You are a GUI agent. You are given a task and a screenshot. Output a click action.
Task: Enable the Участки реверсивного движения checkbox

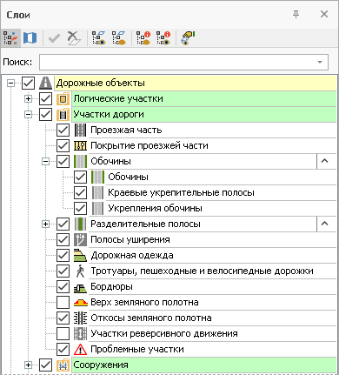coord(63,334)
